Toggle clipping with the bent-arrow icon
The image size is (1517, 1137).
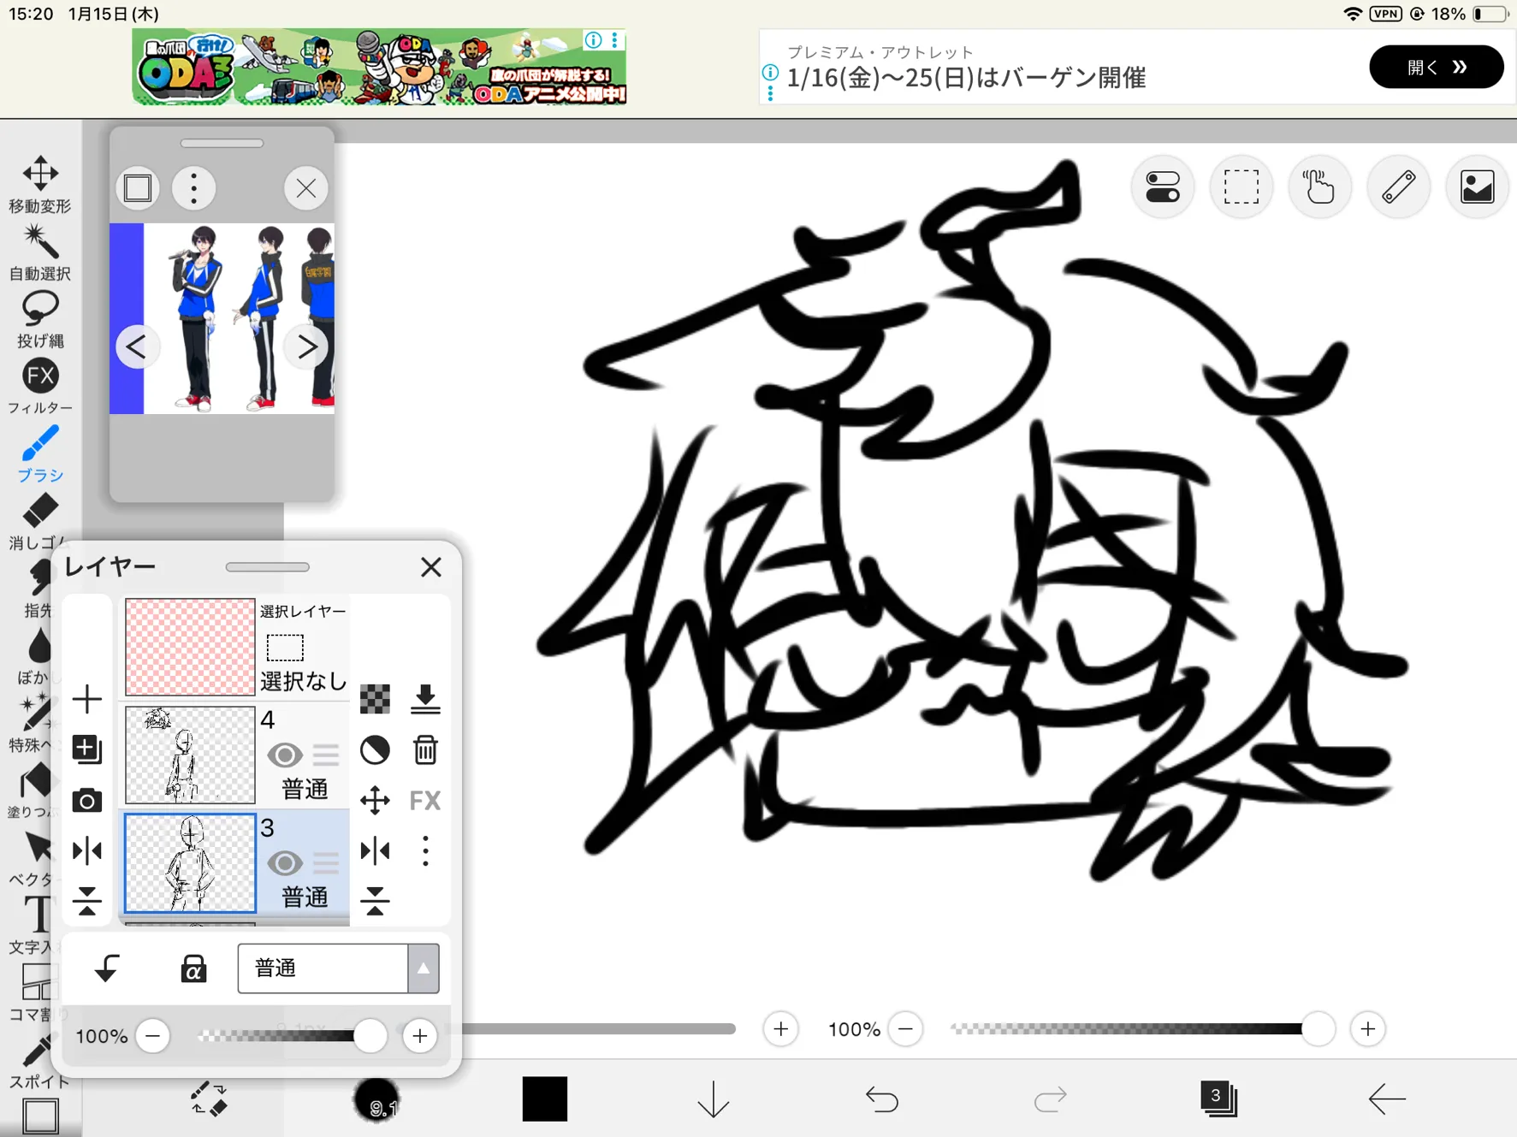tap(107, 968)
